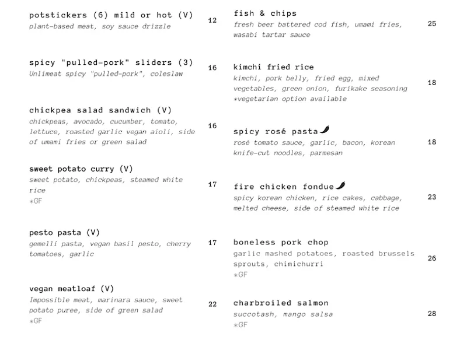Select the sweet potato curry (V) title
Image resolution: width=467 pixels, height=350 pixels.
click(81, 169)
